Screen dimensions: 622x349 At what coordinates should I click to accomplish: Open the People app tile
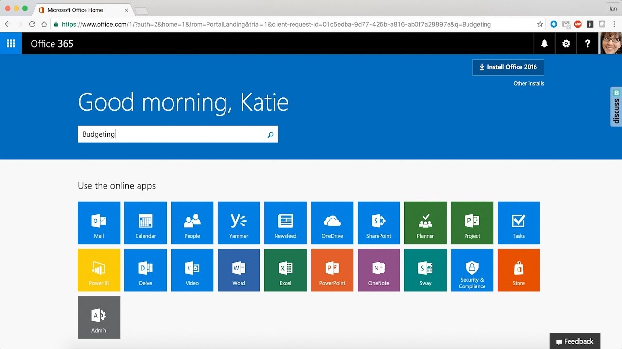click(192, 222)
